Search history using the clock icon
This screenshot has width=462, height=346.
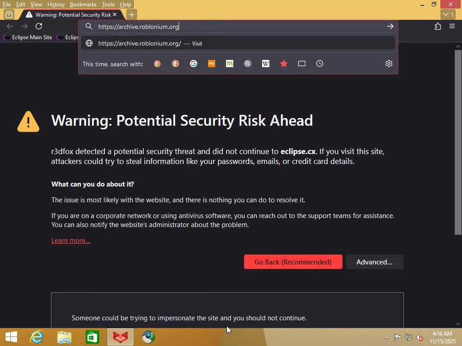coord(320,64)
